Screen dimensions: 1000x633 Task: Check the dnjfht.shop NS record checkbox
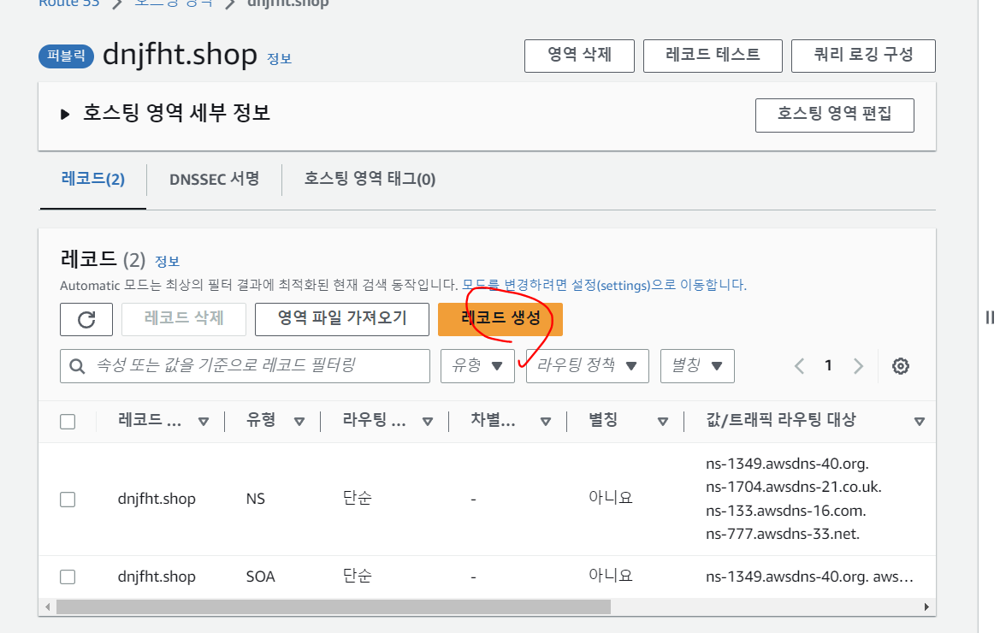point(68,500)
